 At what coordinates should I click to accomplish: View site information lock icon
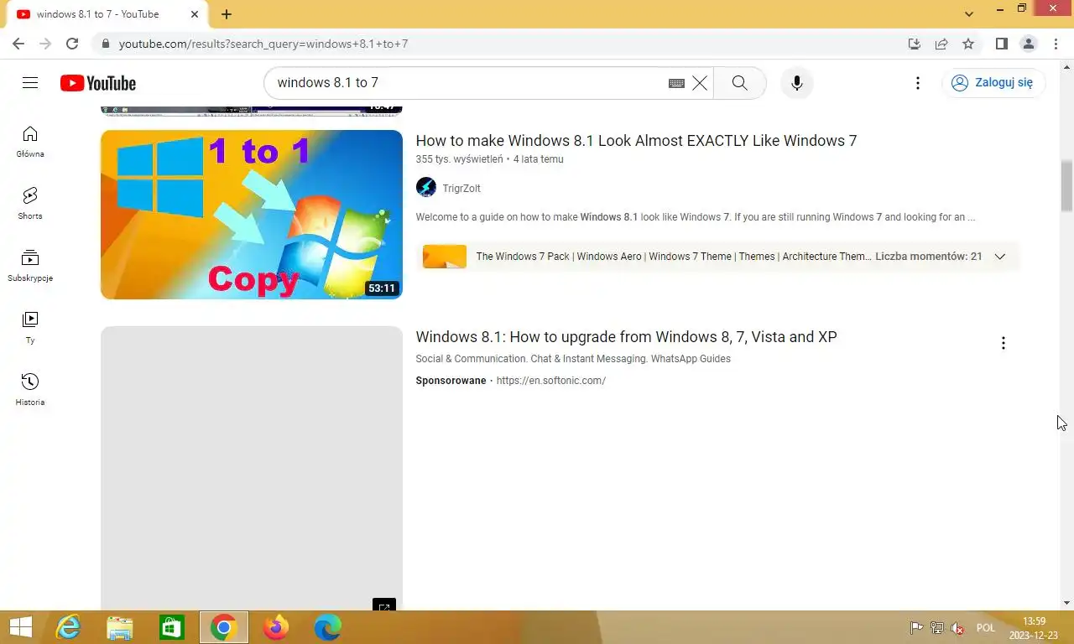(x=105, y=44)
